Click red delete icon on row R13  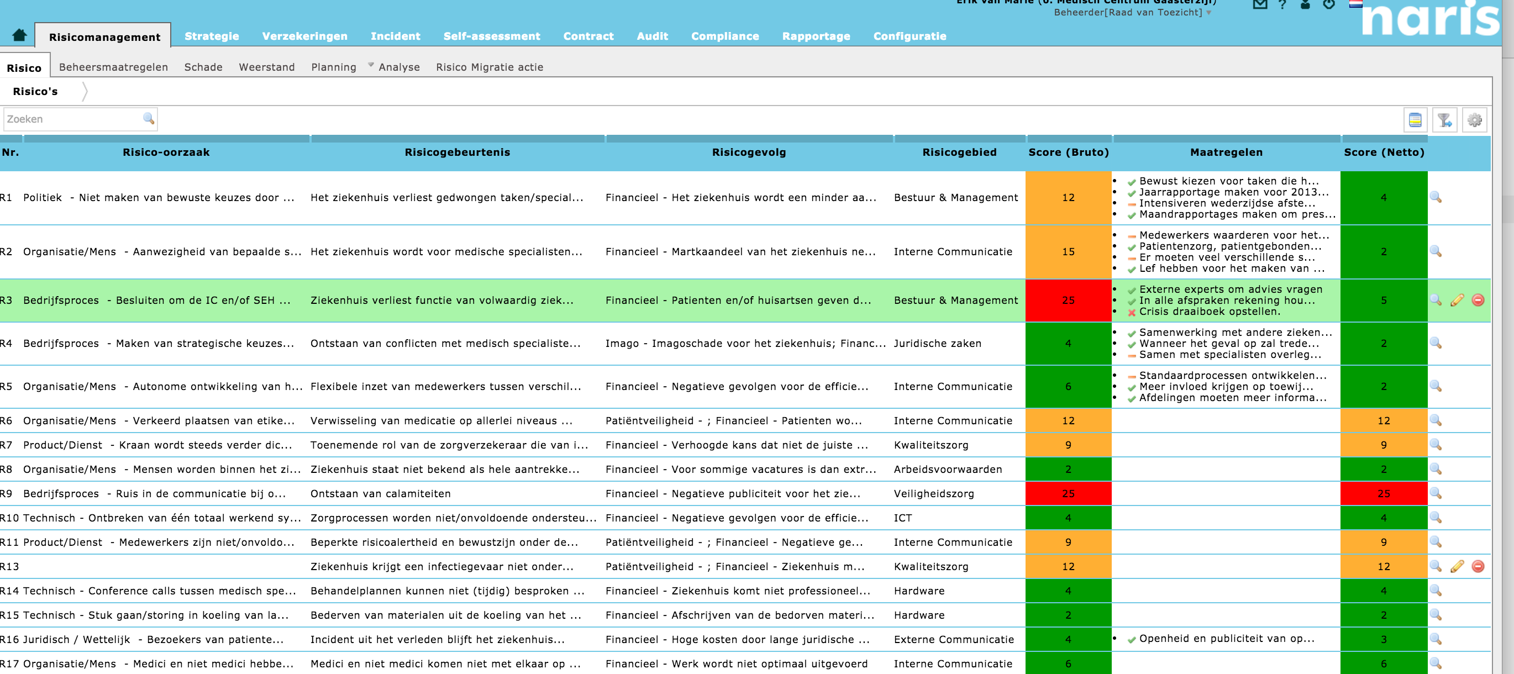pos(1478,566)
